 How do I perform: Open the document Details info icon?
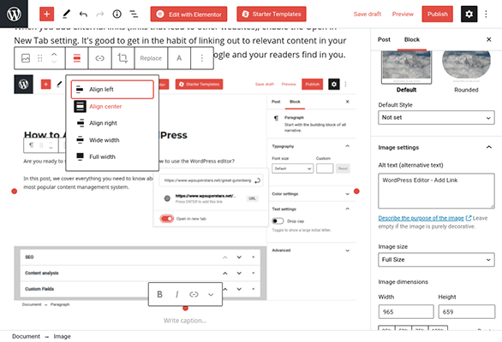click(117, 14)
